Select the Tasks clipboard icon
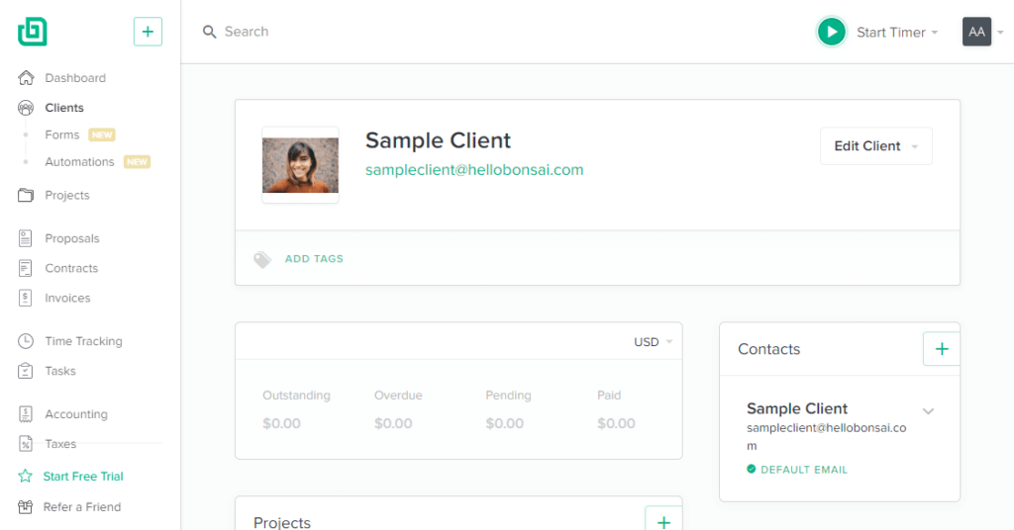The height and width of the screenshot is (530, 1014). coord(25,371)
